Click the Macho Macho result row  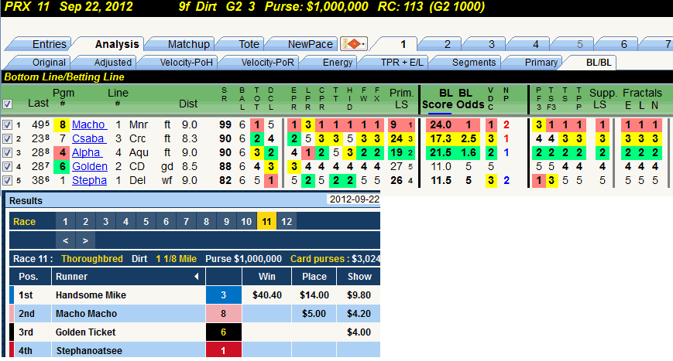point(195,314)
